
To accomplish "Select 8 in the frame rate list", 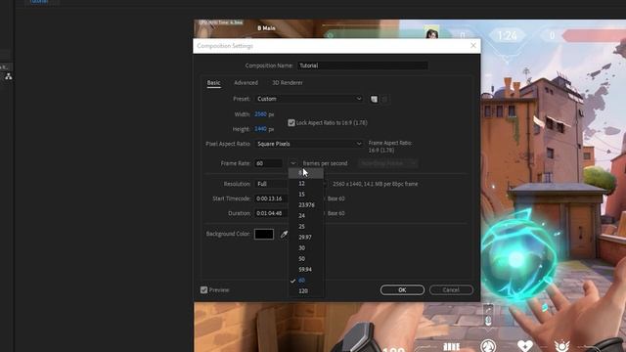I will [306, 173].
